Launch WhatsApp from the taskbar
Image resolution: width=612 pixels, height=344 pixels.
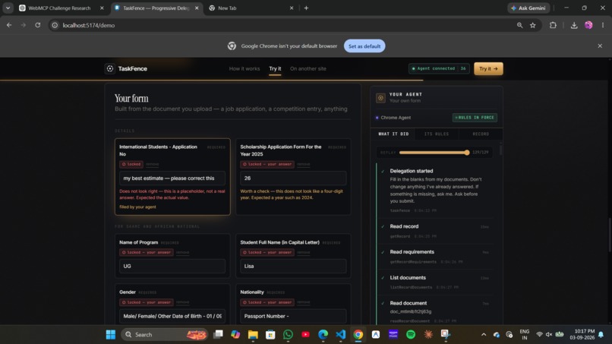pos(288,335)
